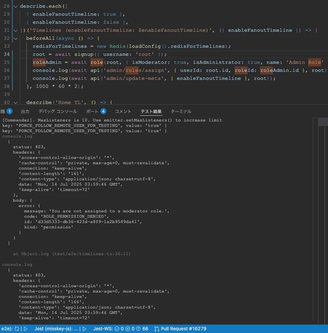Click the pull request git icon in status bar
The width and height of the screenshot is (328, 333).
157,329
